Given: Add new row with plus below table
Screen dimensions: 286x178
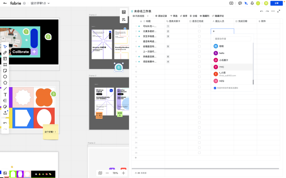Looking at the screenshot, I should (x=136, y=158).
